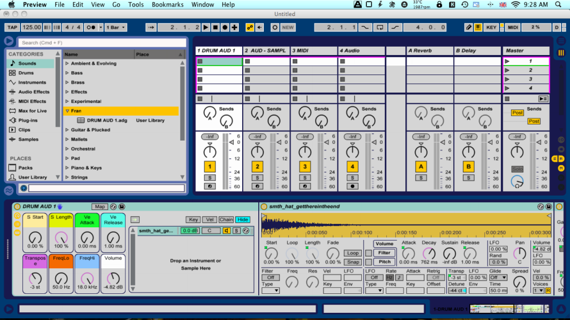570x320 pixels.
Task: Click the Chain button in the rack
Action: (x=226, y=219)
